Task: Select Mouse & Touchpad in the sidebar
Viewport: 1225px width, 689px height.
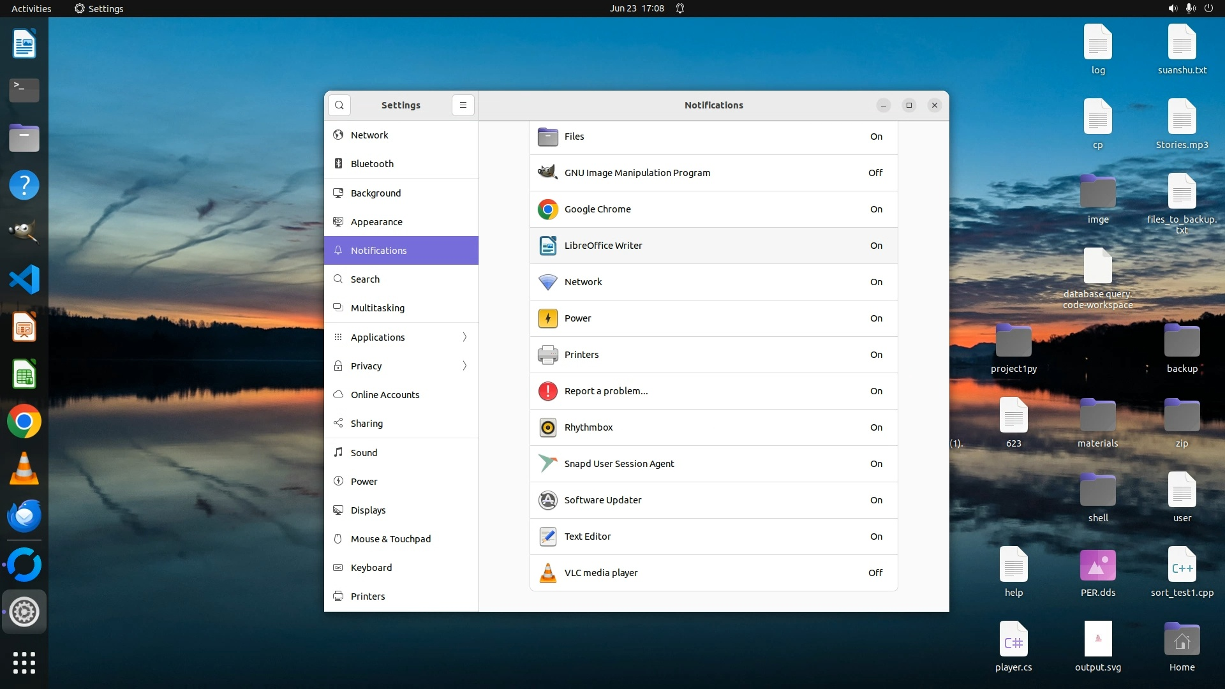Action: coord(390,539)
